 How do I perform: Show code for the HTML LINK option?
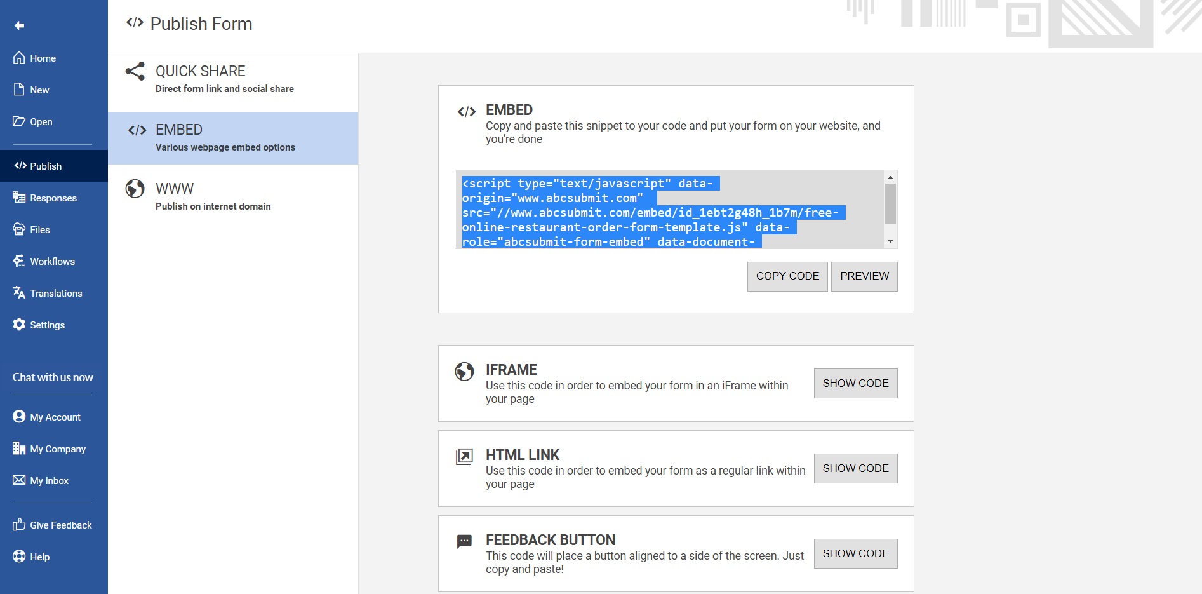coord(855,468)
